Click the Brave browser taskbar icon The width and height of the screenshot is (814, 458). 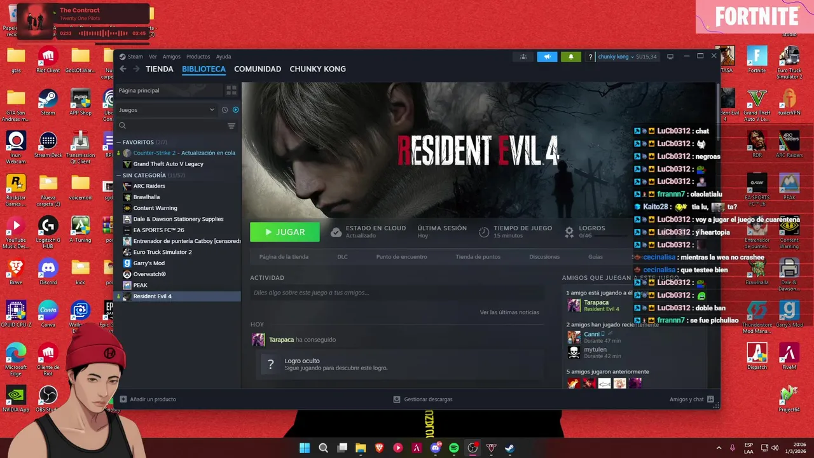point(380,448)
